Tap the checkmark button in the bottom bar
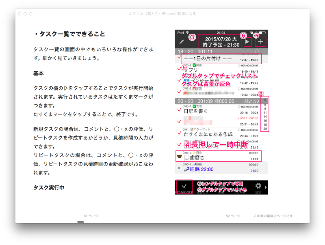This screenshot has height=245, width=325. coord(184,186)
